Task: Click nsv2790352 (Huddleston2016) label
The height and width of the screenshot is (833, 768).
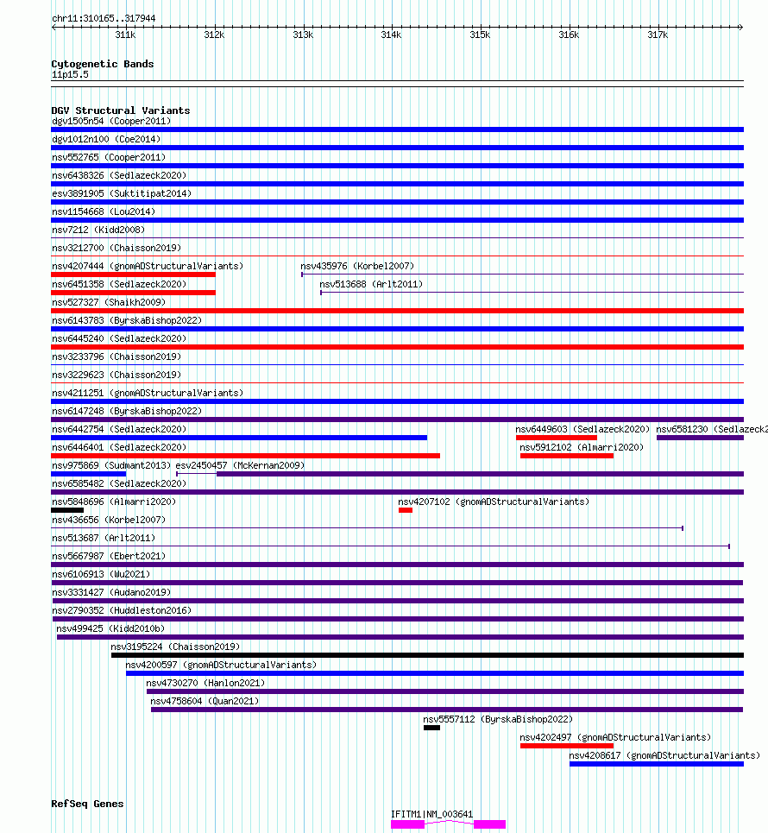Action: [122, 610]
